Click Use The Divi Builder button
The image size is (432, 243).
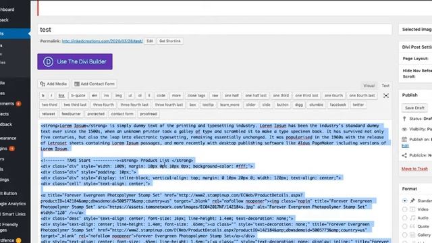pos(75,61)
